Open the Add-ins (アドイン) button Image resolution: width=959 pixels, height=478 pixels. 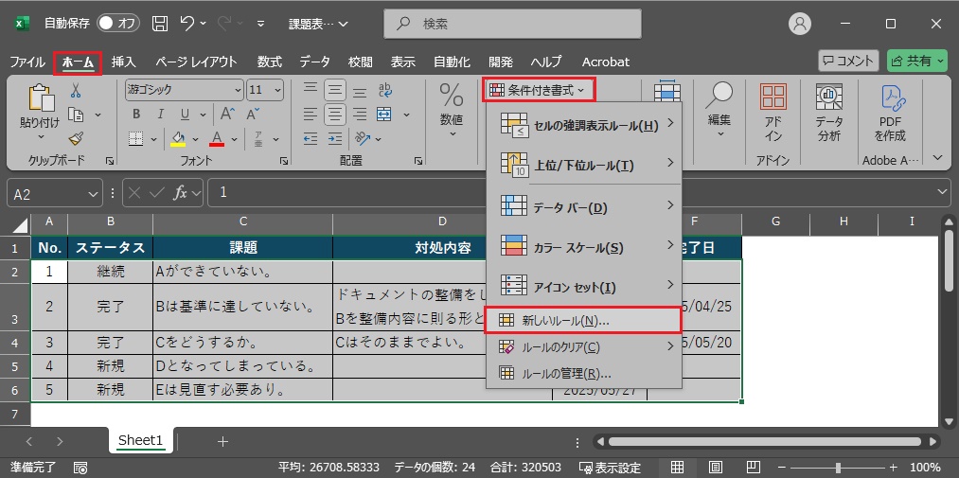[773, 114]
